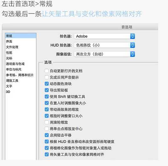This screenshot has height=166, width=168.
Task: Open the 3D preferences category
Action: pyautogui.click(x=21, y=92)
